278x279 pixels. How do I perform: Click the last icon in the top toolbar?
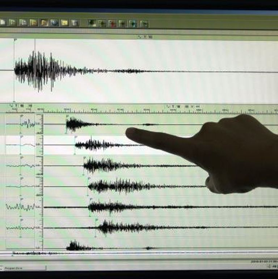[x=144, y=24]
